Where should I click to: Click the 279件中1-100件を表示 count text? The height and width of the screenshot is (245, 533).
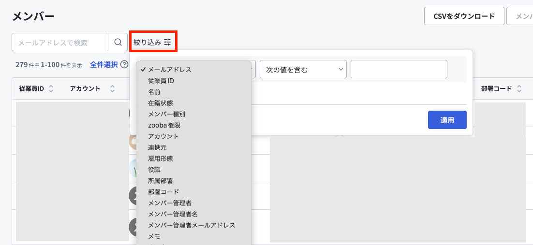[49, 65]
